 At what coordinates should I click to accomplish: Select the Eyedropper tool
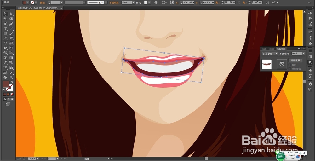pyautogui.click(x=5, y=62)
